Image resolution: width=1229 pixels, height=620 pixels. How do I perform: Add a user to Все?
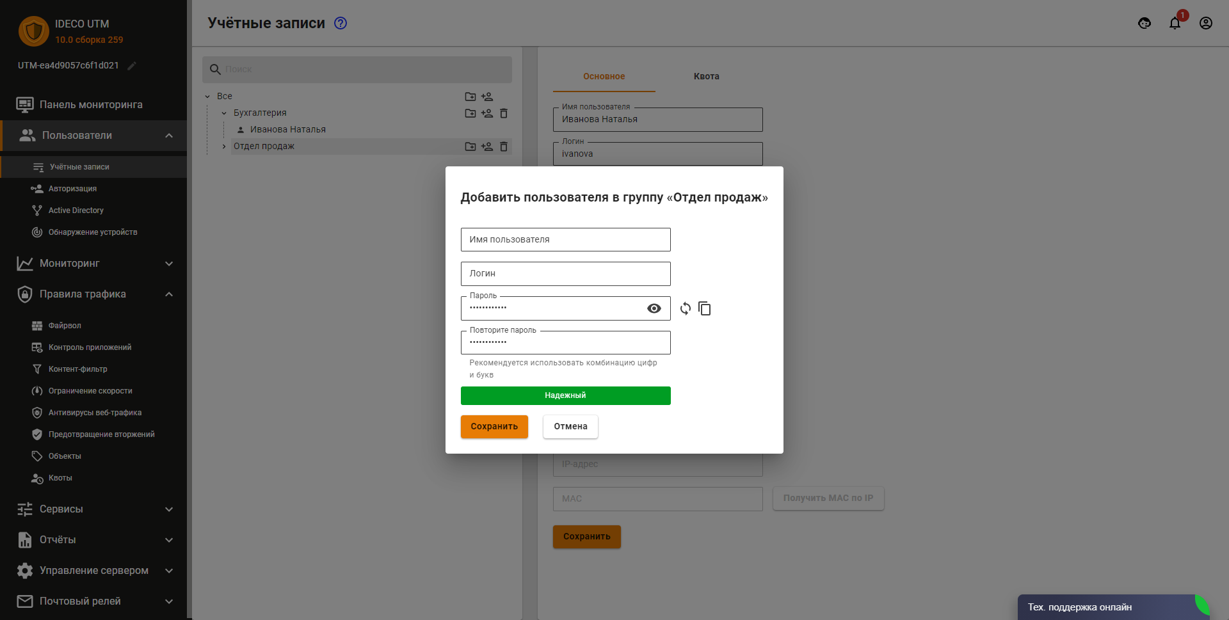487,97
